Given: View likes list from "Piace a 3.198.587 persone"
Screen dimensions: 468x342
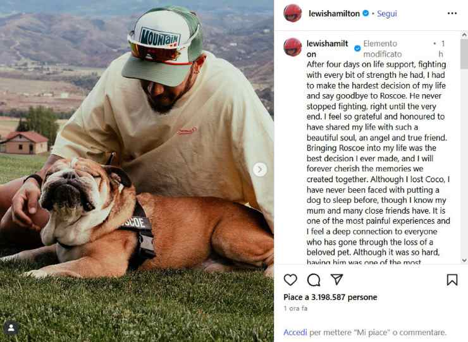Looking at the screenshot, I should coord(330,297).
